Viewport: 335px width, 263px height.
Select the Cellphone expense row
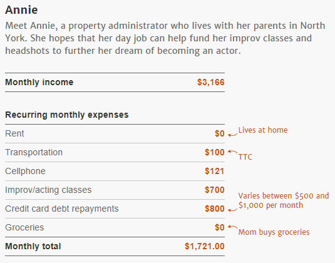pos(115,171)
